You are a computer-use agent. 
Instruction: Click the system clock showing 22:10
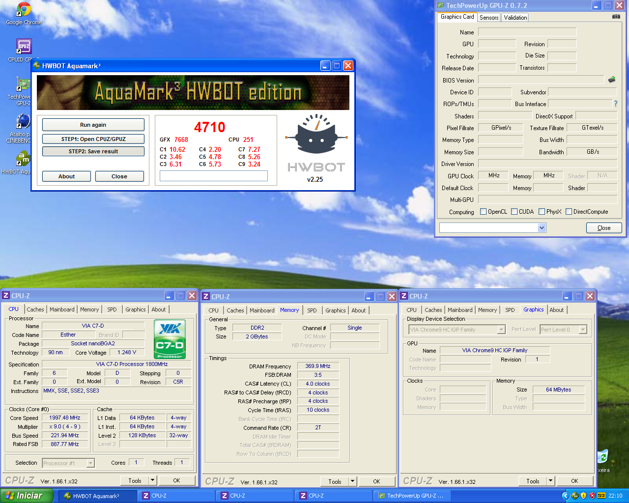tap(615, 496)
